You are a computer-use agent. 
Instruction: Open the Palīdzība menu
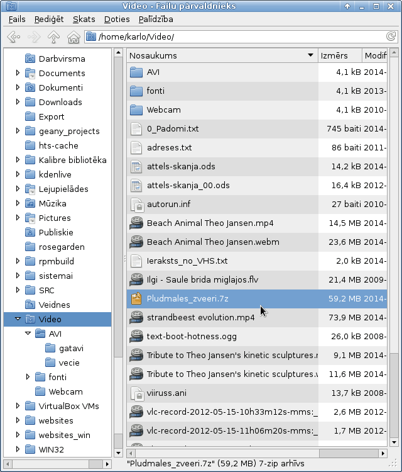click(156, 20)
